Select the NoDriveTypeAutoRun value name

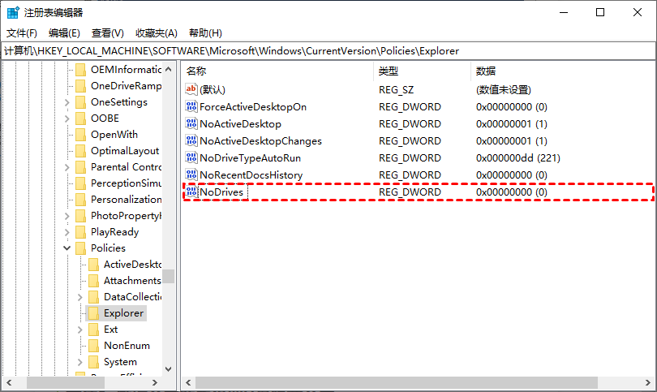coord(250,158)
